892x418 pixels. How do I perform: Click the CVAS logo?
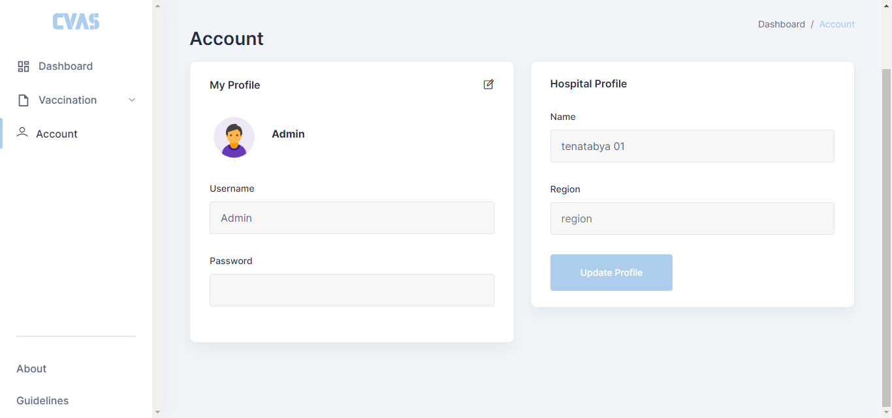76,22
